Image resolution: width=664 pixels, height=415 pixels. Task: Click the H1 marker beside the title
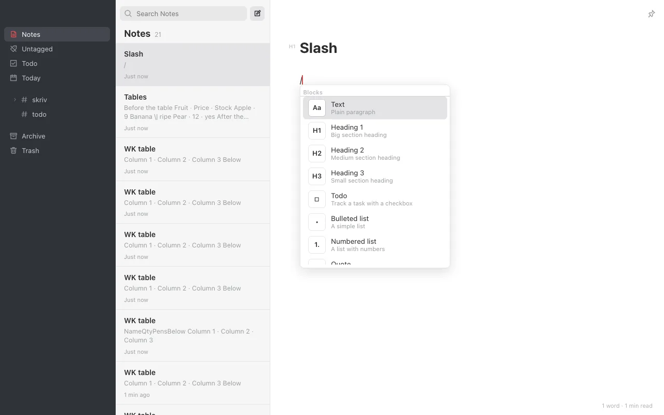[x=292, y=47]
